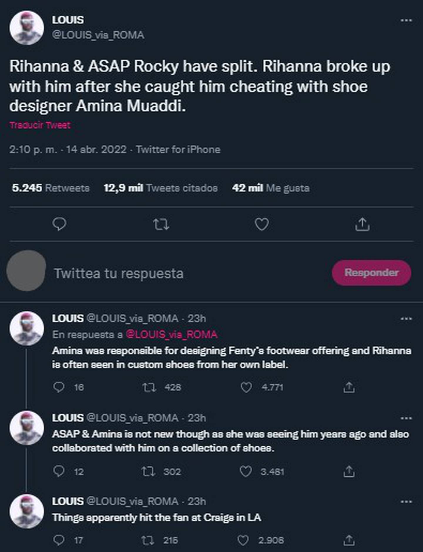This screenshot has height=552, width=423.
Task: View the 5.245 Retweets list
Action: click(x=51, y=188)
